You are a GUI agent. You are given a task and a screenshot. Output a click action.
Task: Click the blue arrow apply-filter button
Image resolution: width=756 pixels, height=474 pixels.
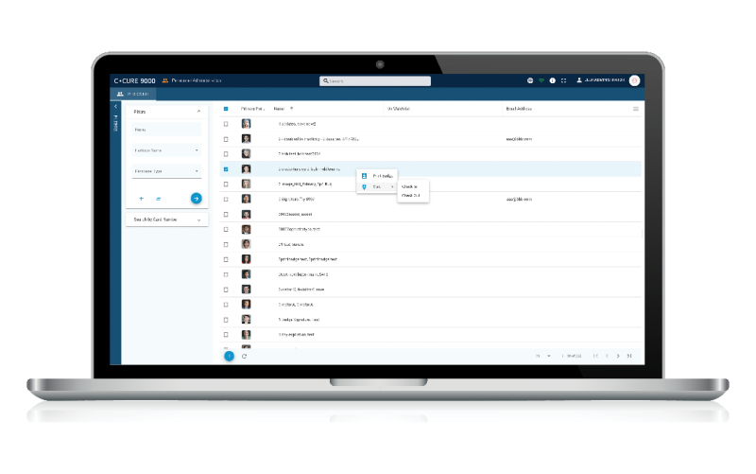196,199
